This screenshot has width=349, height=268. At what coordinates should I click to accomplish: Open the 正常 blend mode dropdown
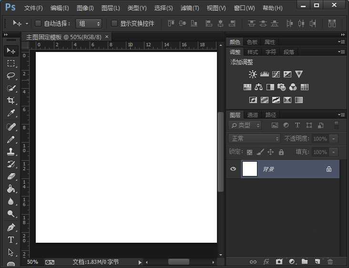pyautogui.click(x=255, y=138)
